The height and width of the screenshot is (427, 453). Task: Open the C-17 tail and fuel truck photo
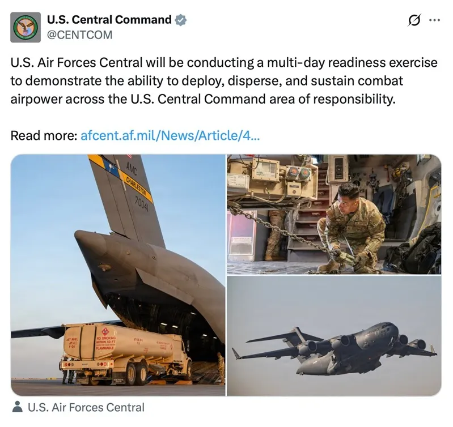pos(118,275)
